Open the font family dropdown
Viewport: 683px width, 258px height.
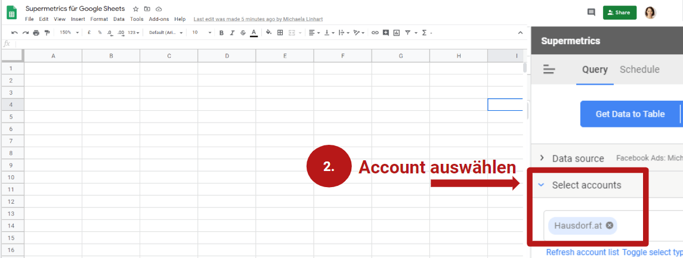pyautogui.click(x=166, y=33)
